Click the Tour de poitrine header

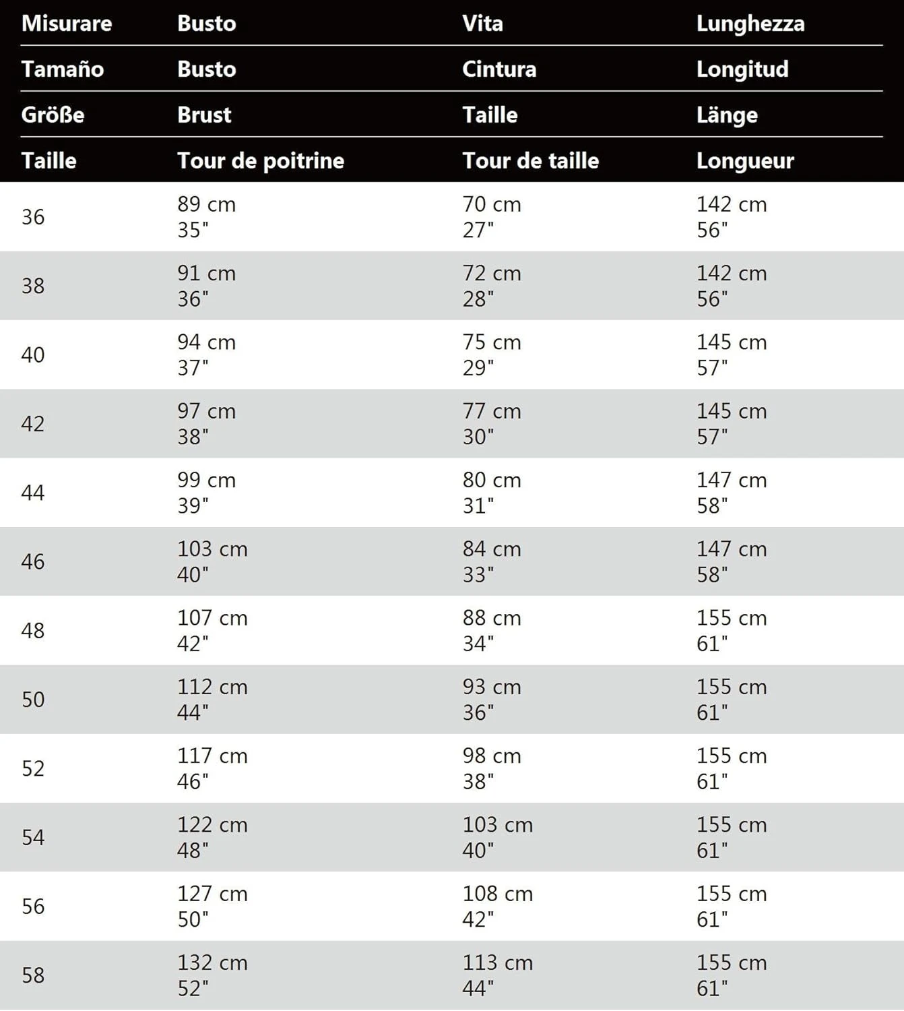click(x=261, y=161)
